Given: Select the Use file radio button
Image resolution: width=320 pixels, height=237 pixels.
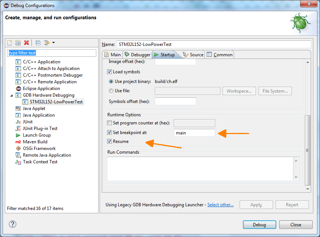Looking at the screenshot, I should pos(111,91).
